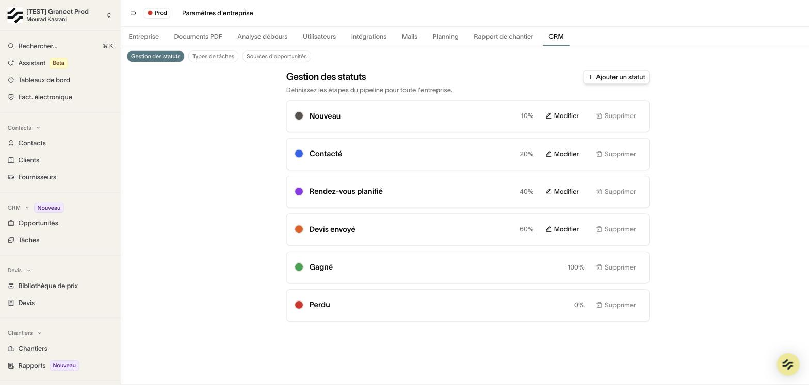Click Supprimer on the Contacté row
The width and height of the screenshot is (809, 385).
(616, 154)
